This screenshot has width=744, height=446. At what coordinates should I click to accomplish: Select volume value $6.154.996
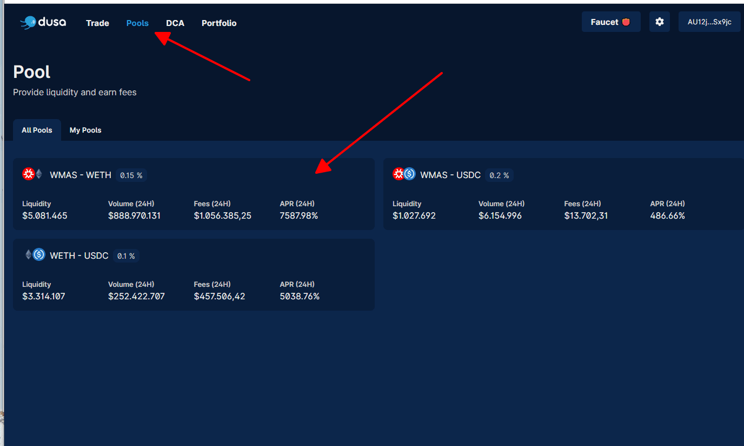(x=500, y=215)
